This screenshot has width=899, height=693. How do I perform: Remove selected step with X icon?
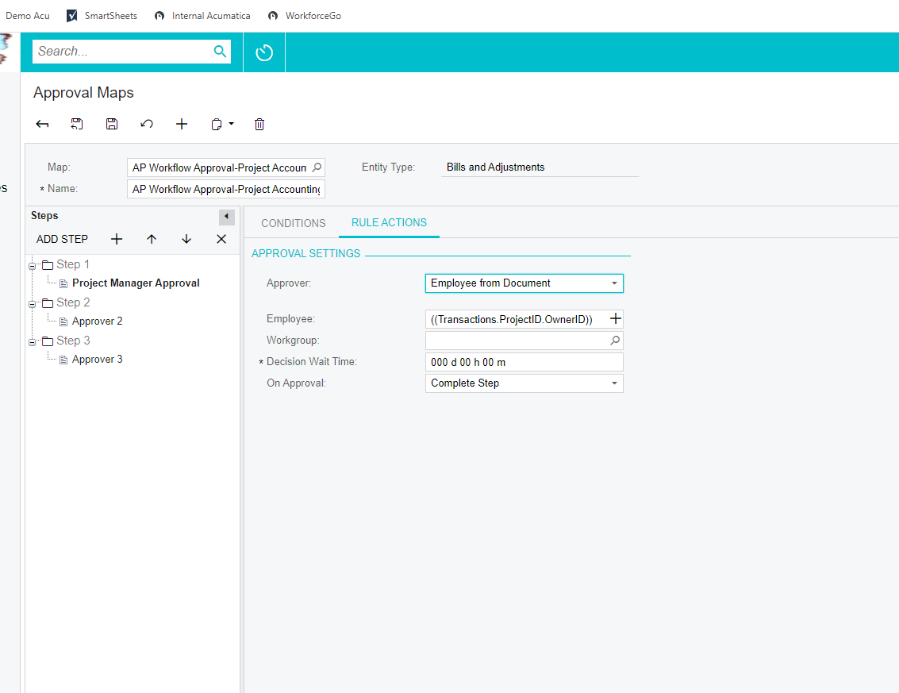pos(221,239)
